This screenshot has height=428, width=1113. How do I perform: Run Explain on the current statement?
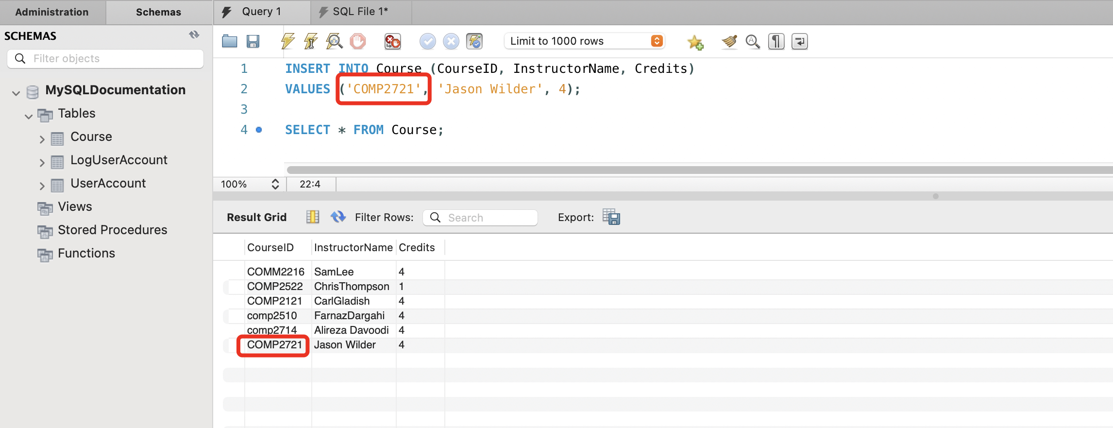[x=334, y=41]
